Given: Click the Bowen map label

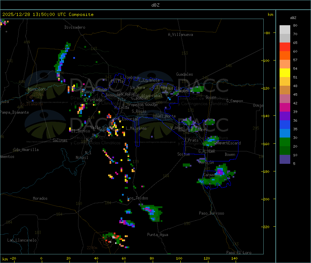Looking at the screenshot, I should [x=230, y=154].
